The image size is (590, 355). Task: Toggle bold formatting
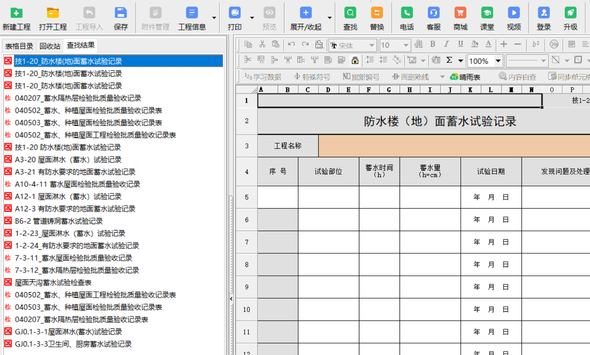(x=433, y=44)
